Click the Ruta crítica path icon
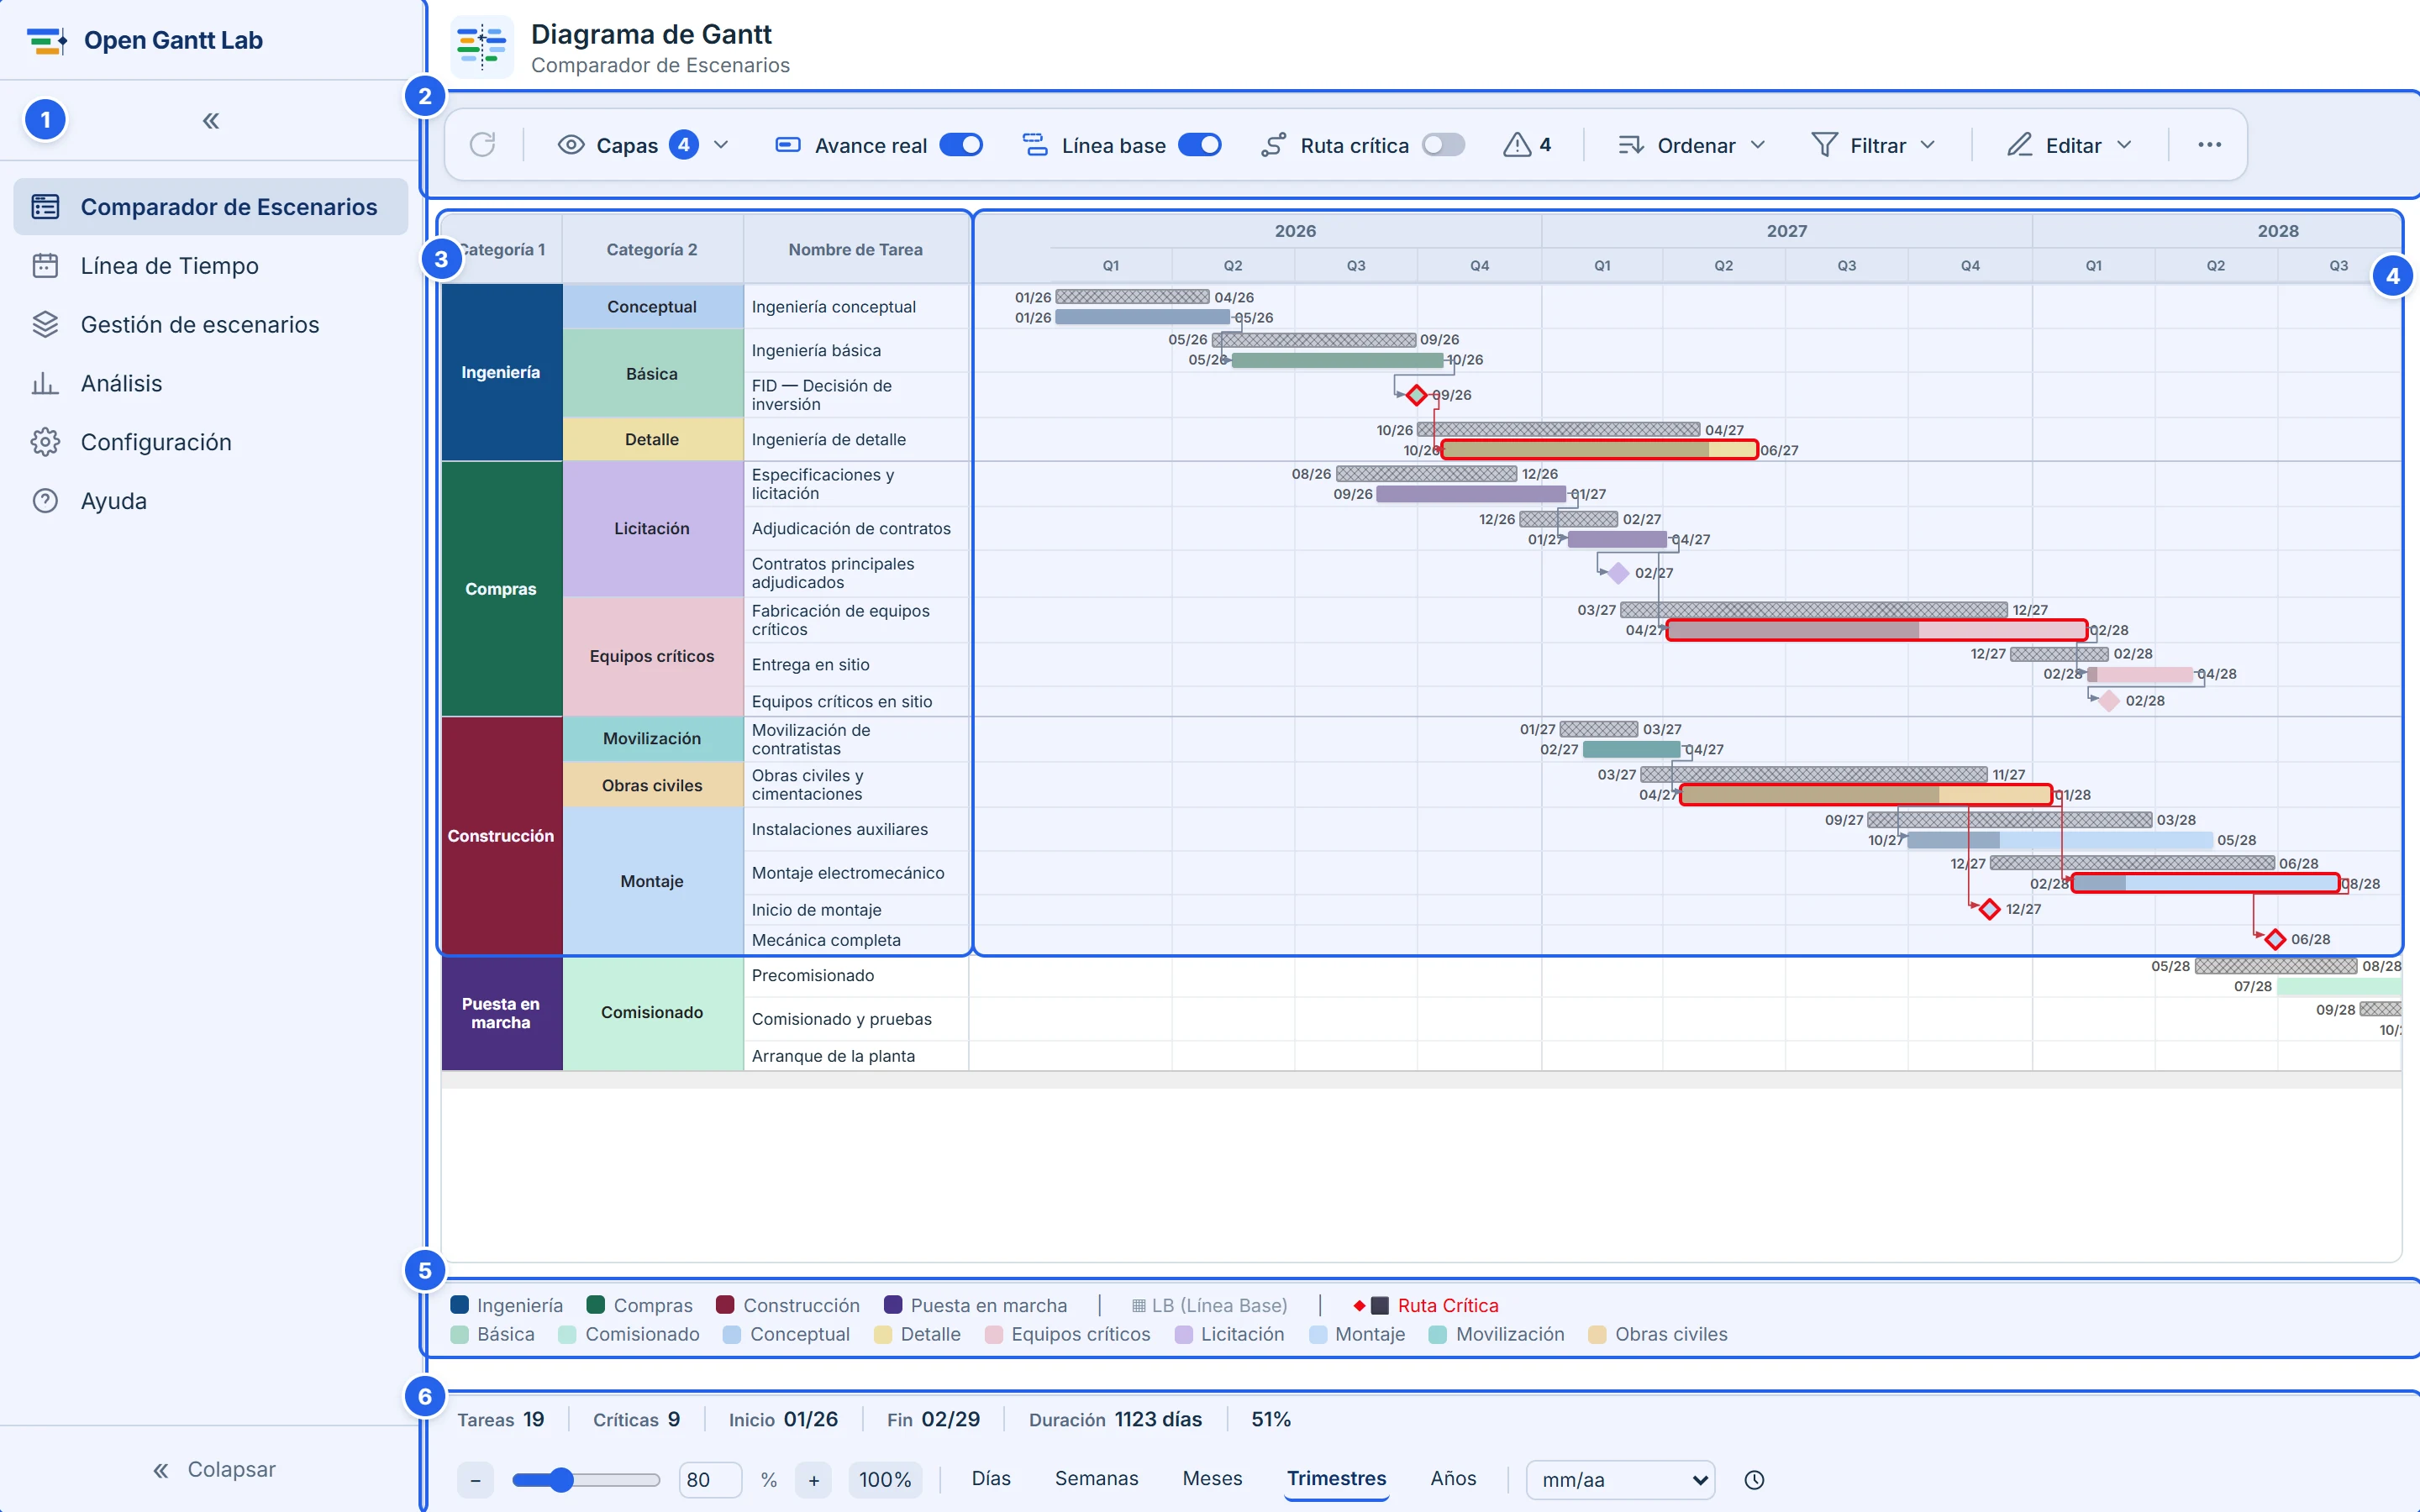 click(x=1273, y=145)
